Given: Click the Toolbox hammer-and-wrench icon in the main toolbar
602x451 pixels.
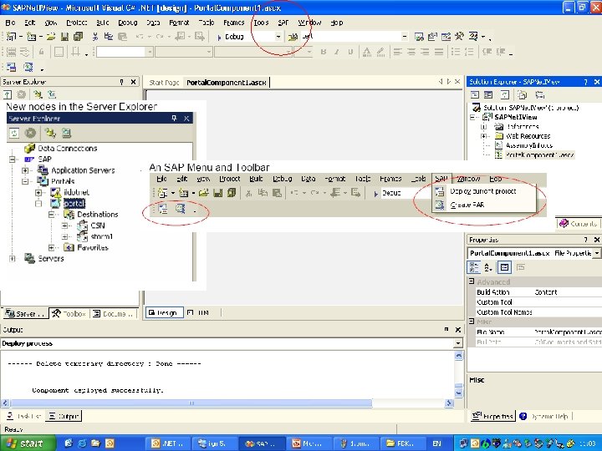Looking at the screenshot, I should tap(459, 37).
